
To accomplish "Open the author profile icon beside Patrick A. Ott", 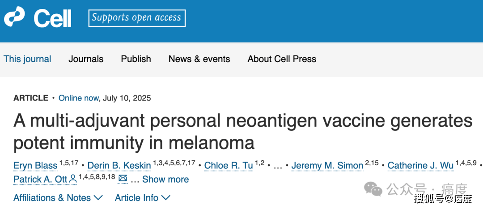I will tap(73, 179).
